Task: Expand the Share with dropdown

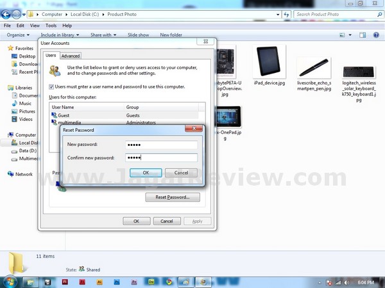Action: [103, 35]
